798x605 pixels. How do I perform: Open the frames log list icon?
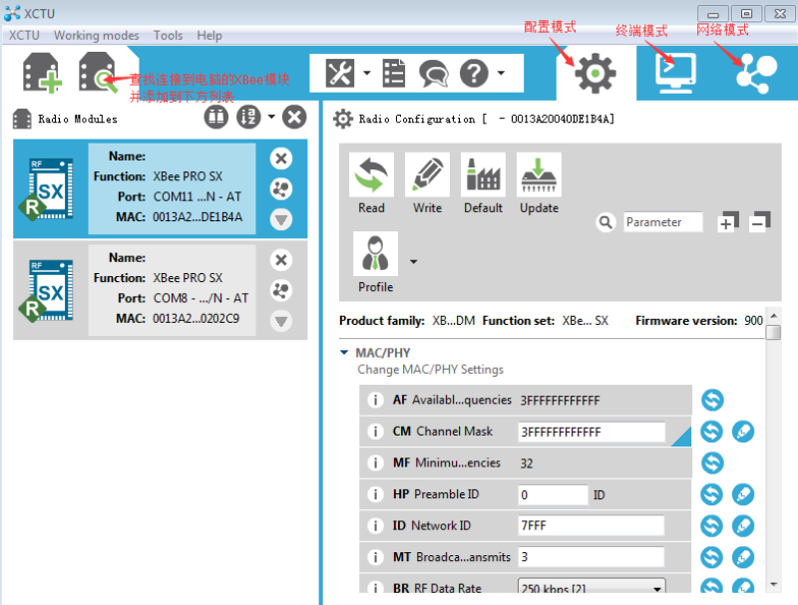394,73
